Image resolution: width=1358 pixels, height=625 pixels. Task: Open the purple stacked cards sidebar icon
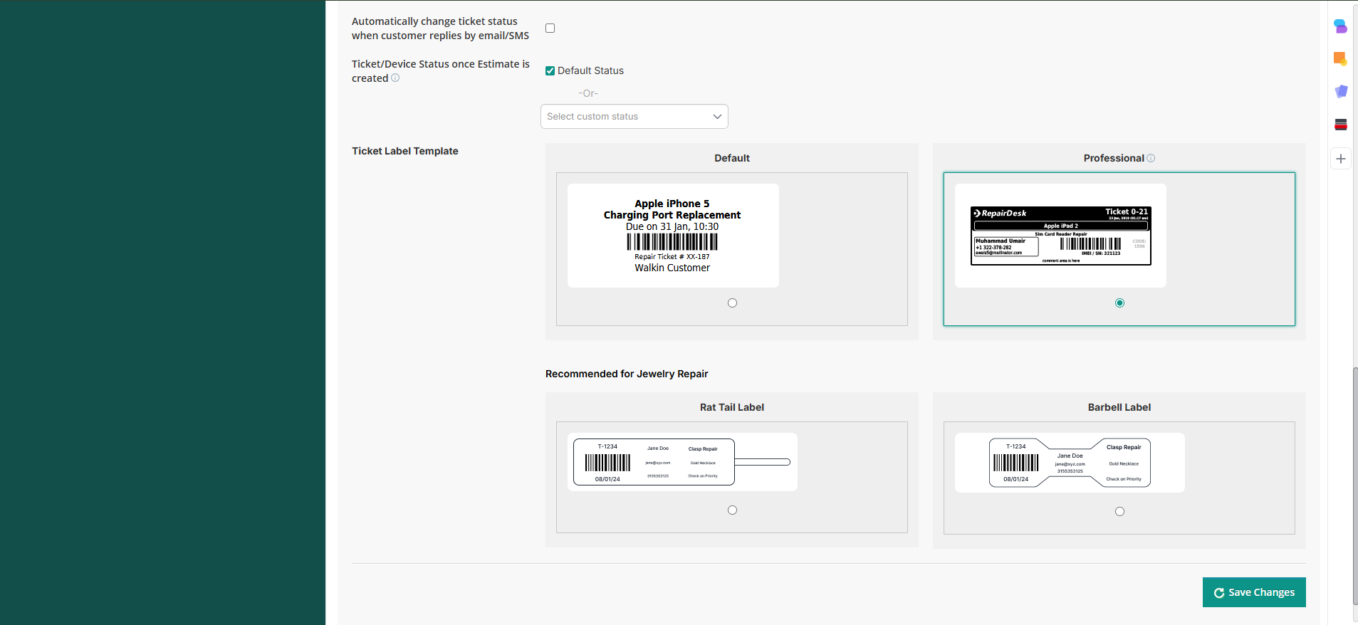(1340, 91)
